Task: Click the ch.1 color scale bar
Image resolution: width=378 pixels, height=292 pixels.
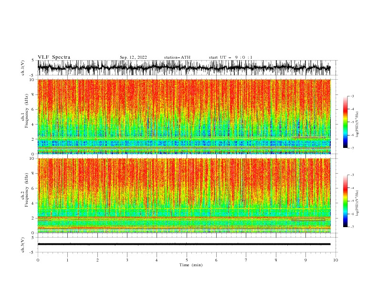Action: [x=345, y=122]
